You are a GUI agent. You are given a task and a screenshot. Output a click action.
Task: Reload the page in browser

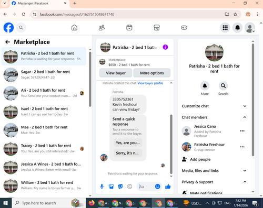(x=24, y=14)
